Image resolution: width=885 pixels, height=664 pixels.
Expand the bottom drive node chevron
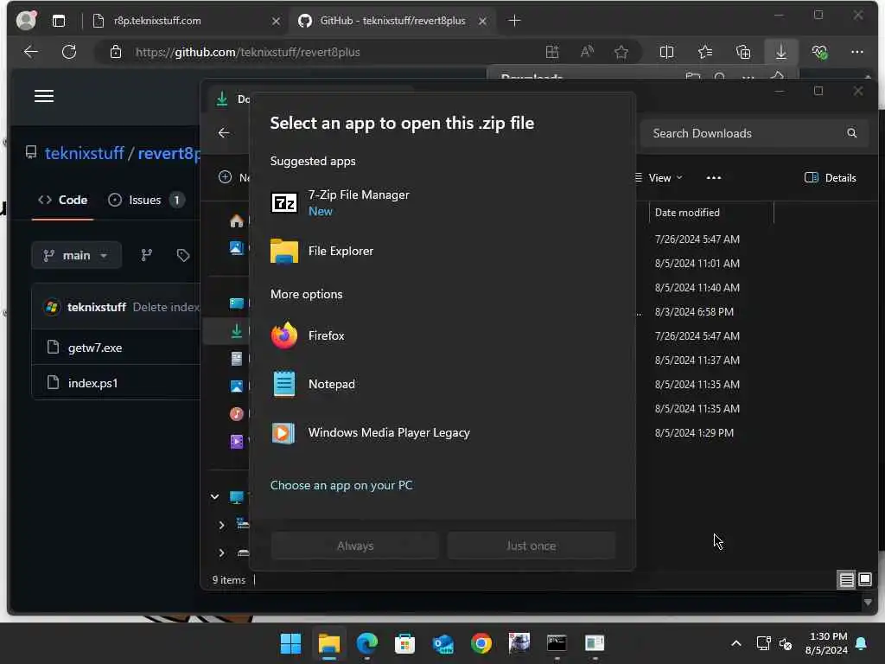(221, 552)
